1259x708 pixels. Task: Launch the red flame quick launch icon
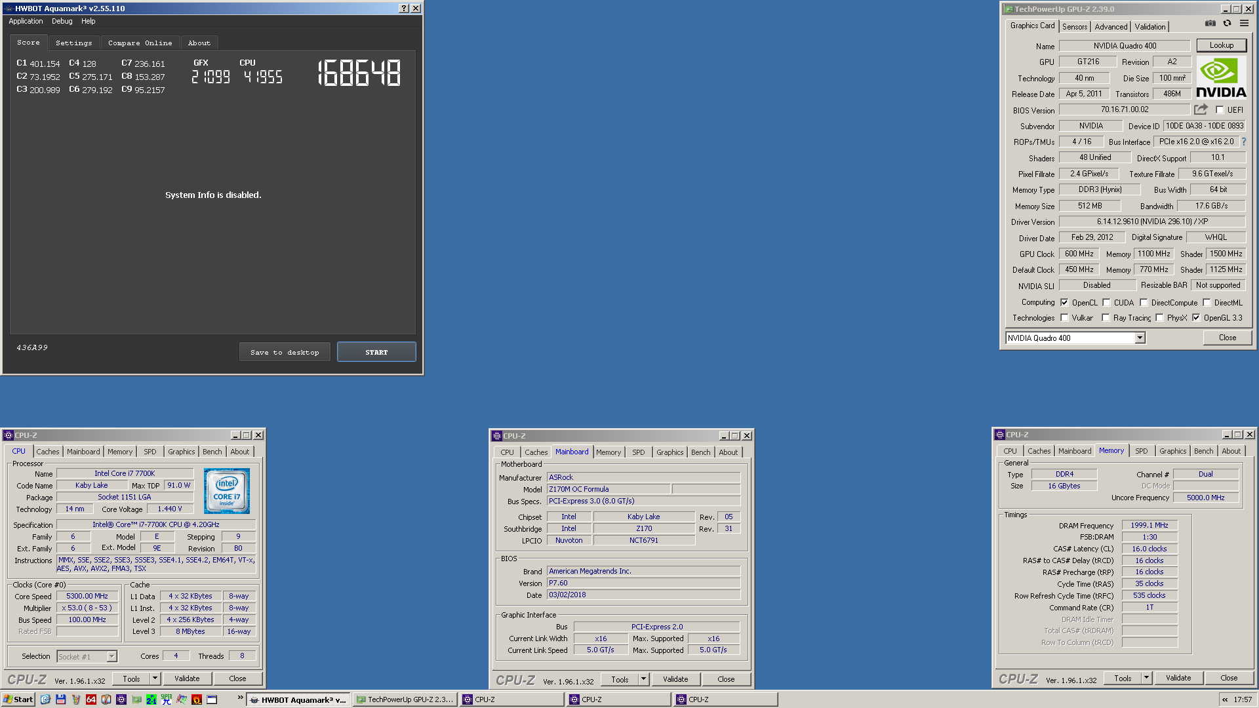(197, 699)
